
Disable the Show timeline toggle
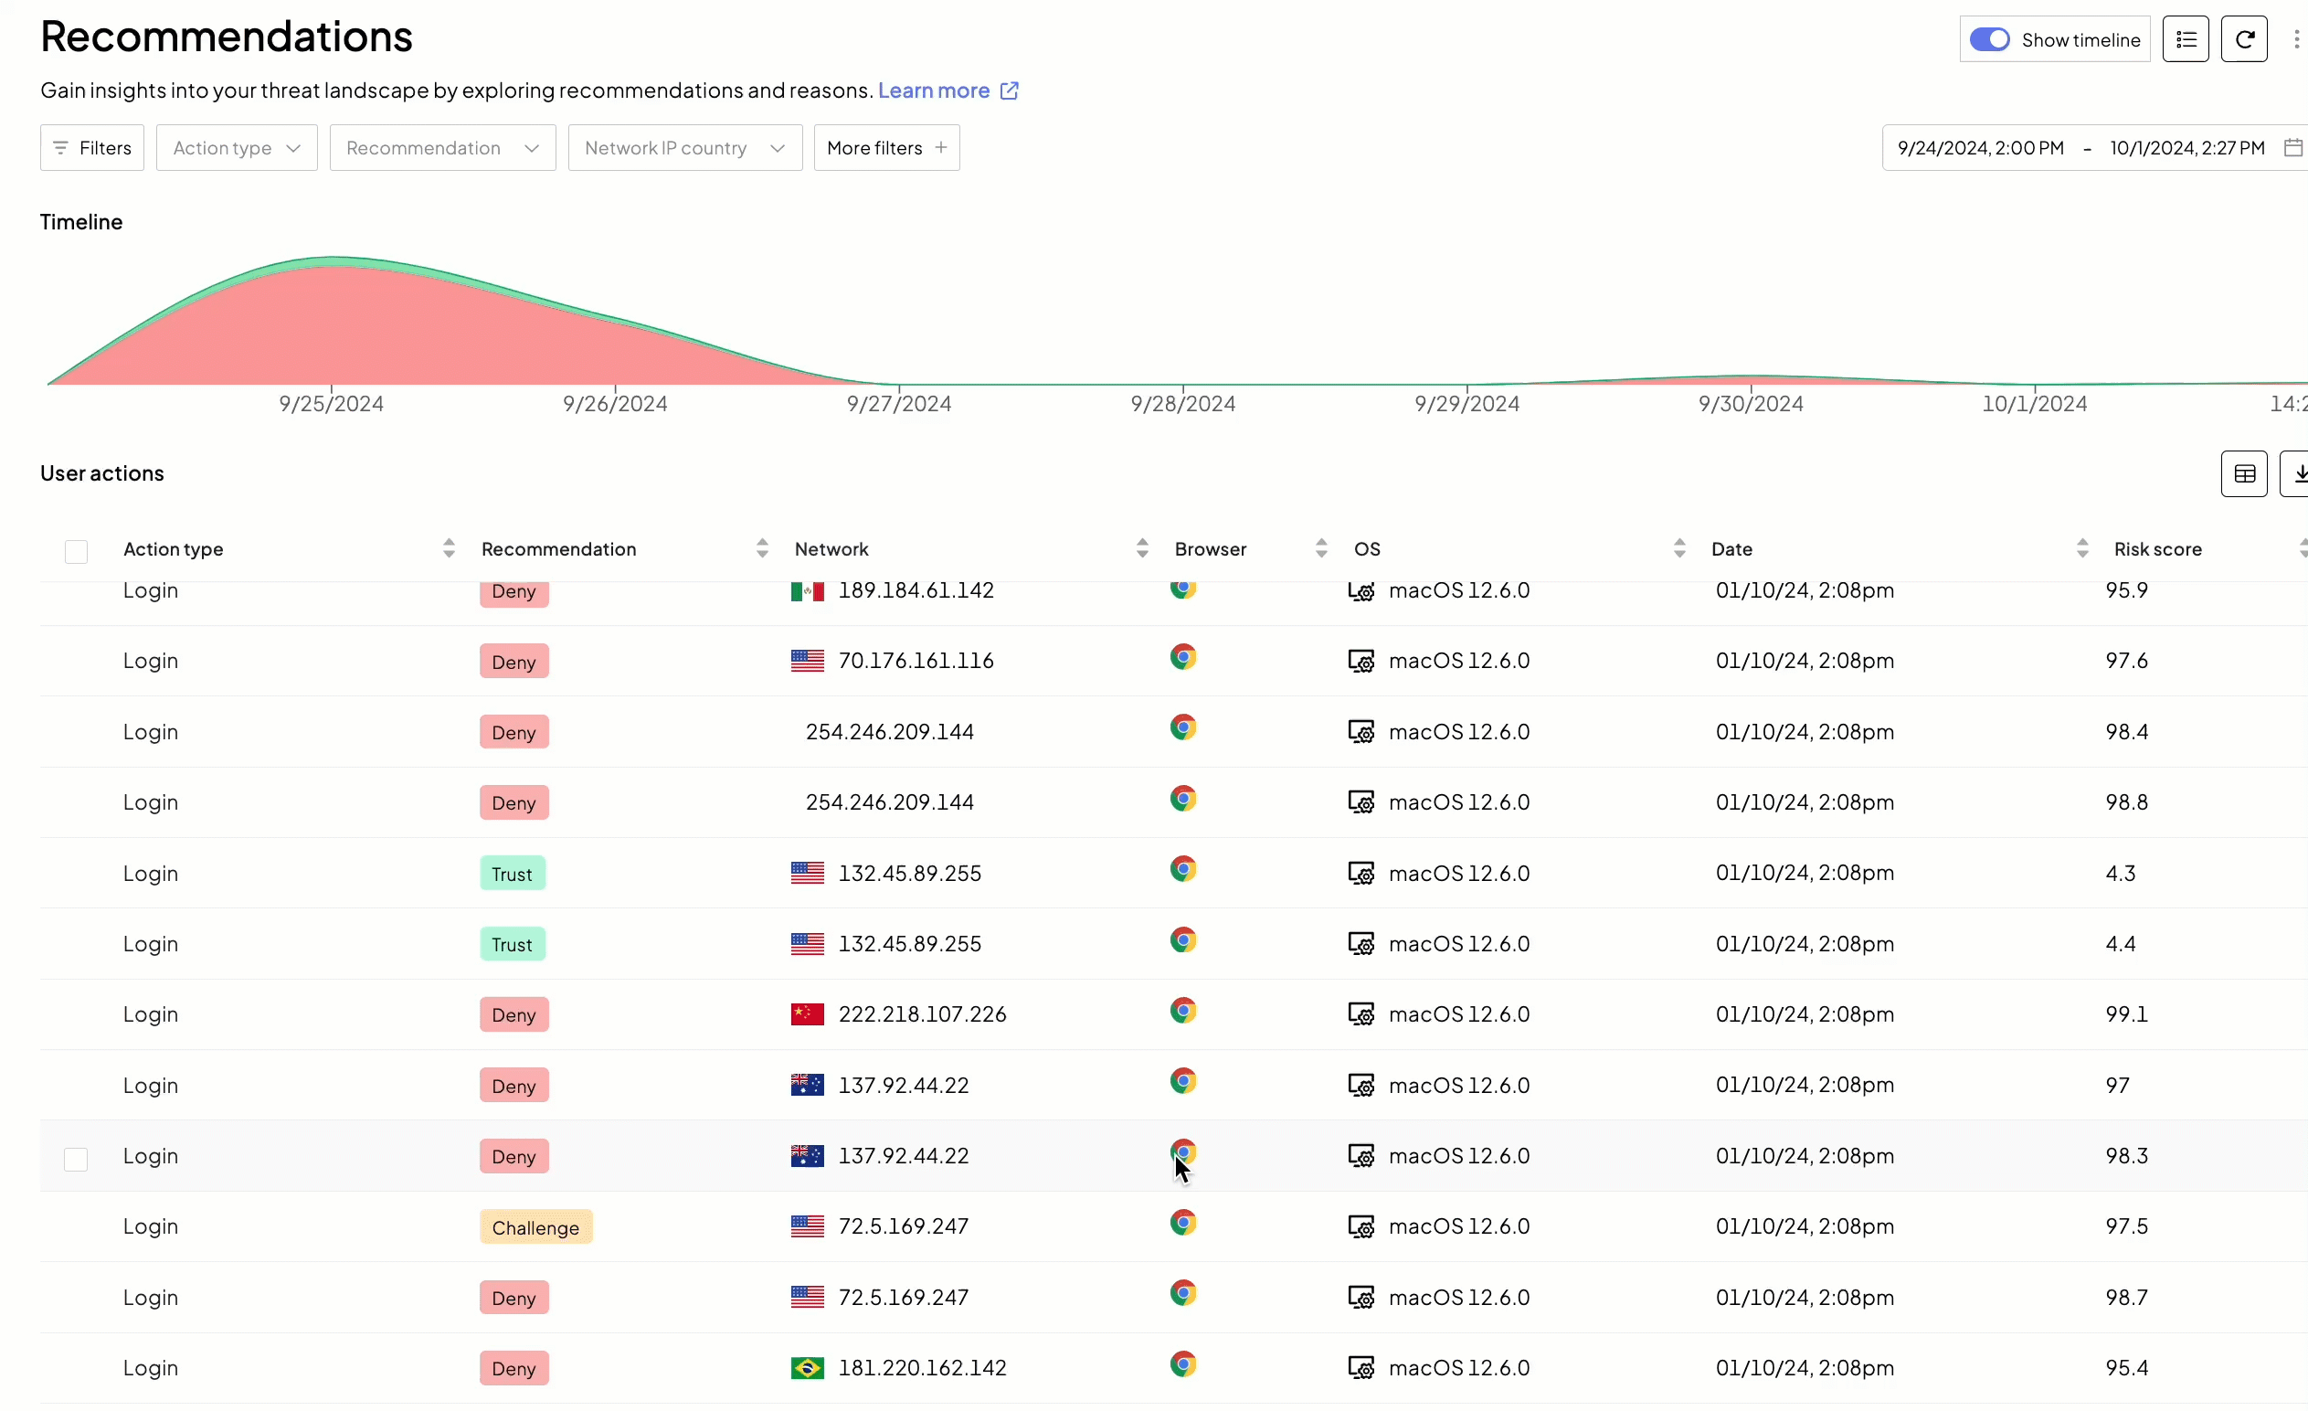(1988, 39)
